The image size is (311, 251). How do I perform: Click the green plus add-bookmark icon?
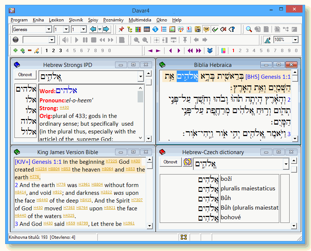[15, 51]
